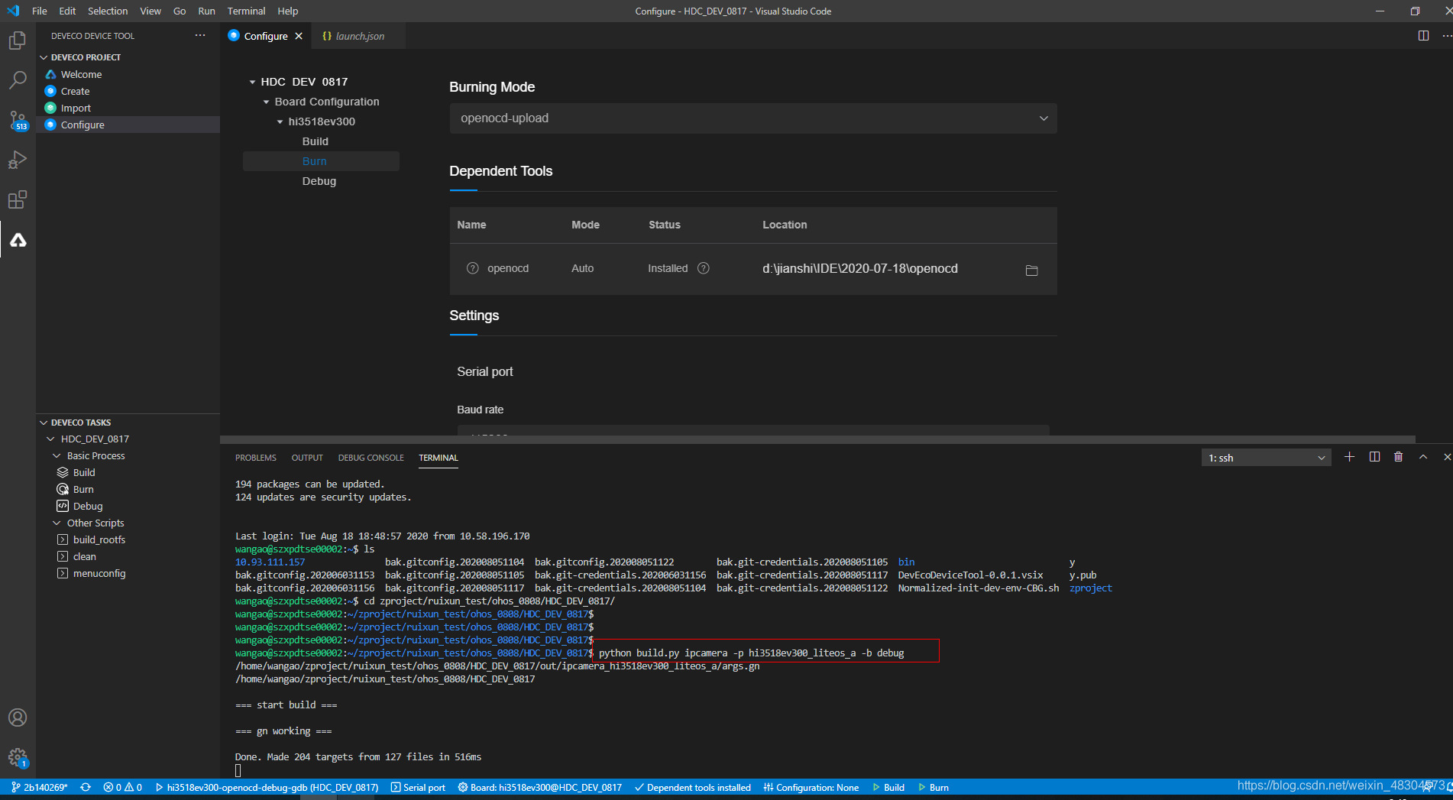Open the terminal selector 1: ssh dropdown

[x=1266, y=458]
